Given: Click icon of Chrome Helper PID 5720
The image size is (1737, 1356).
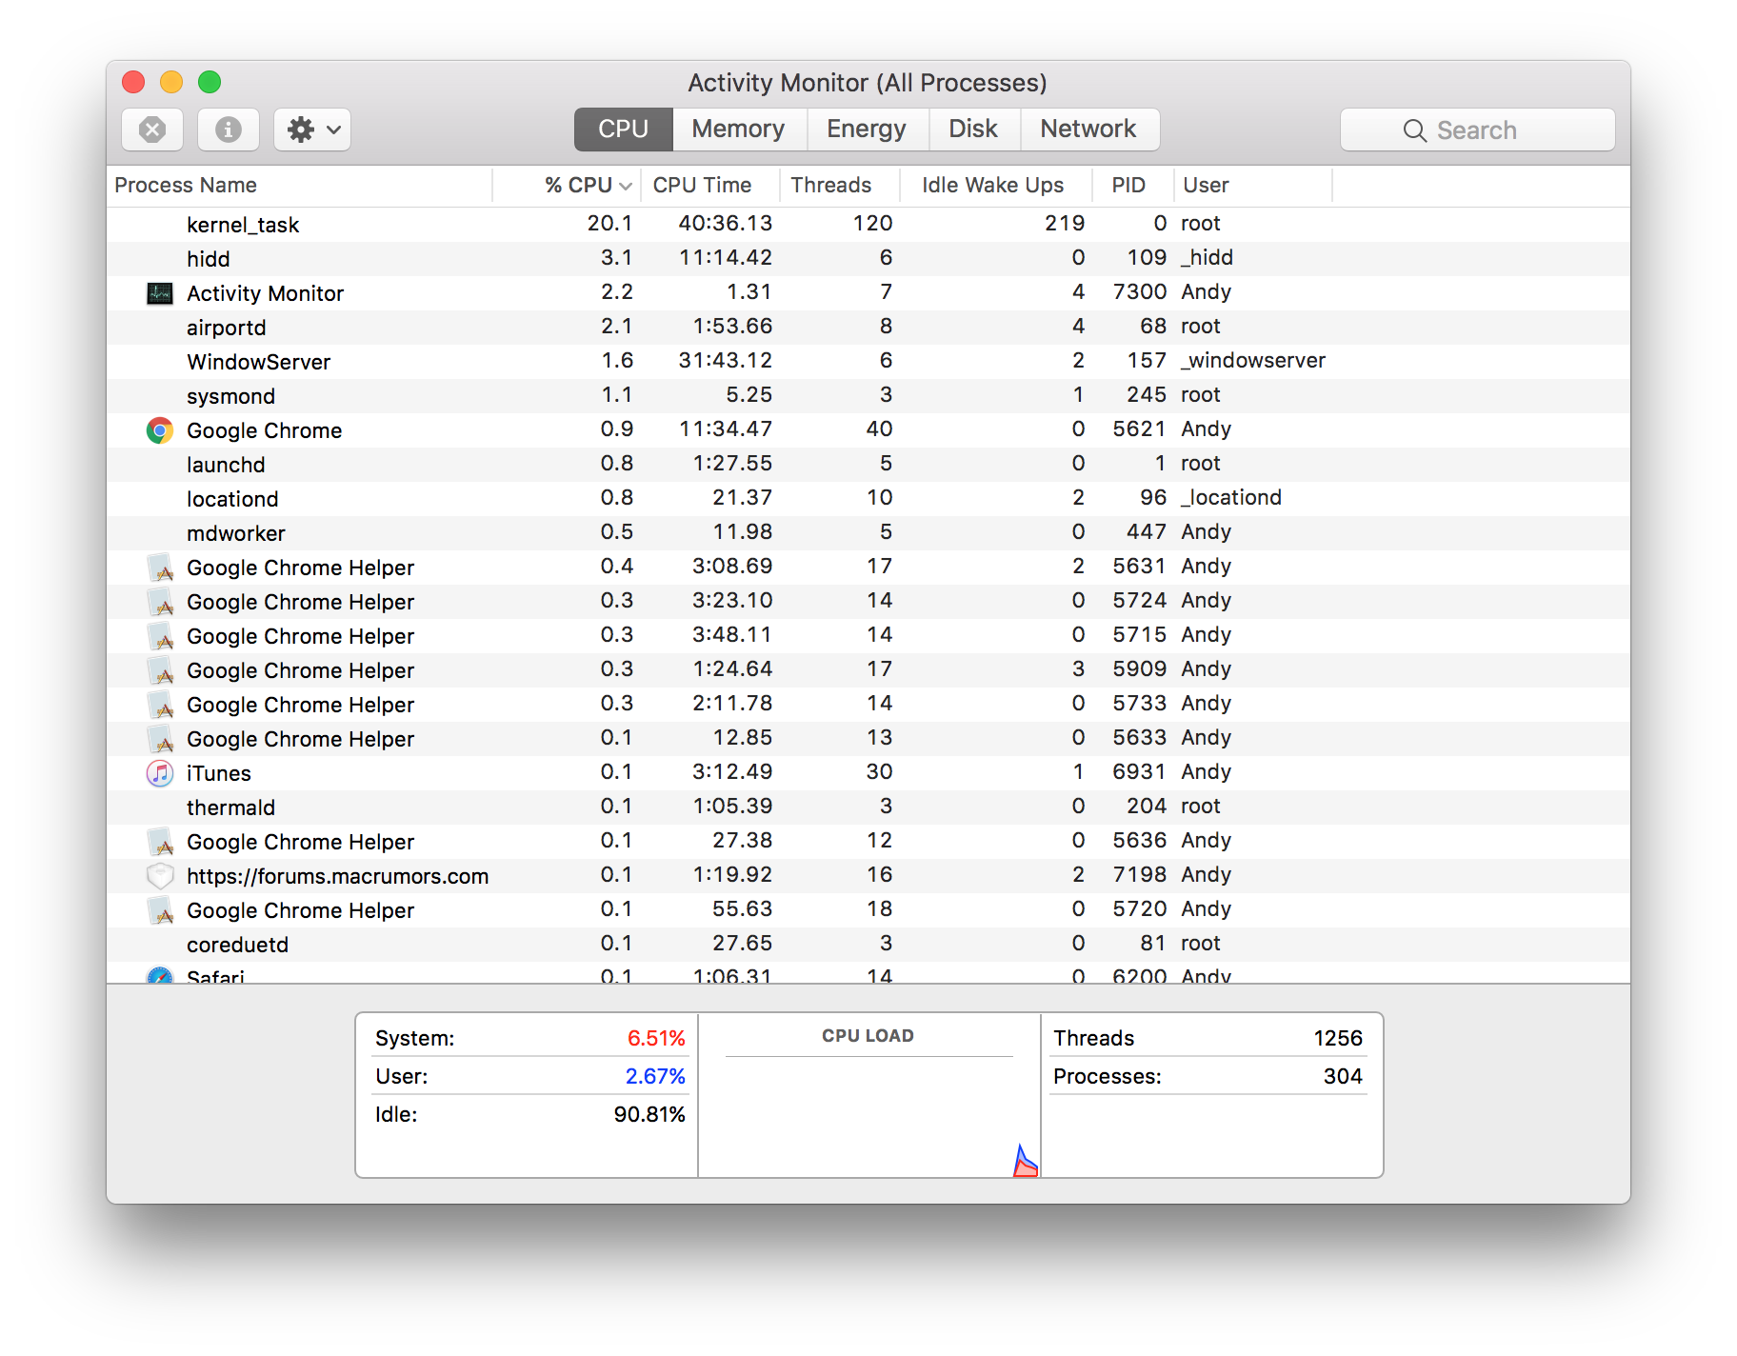Looking at the screenshot, I should tap(160, 910).
